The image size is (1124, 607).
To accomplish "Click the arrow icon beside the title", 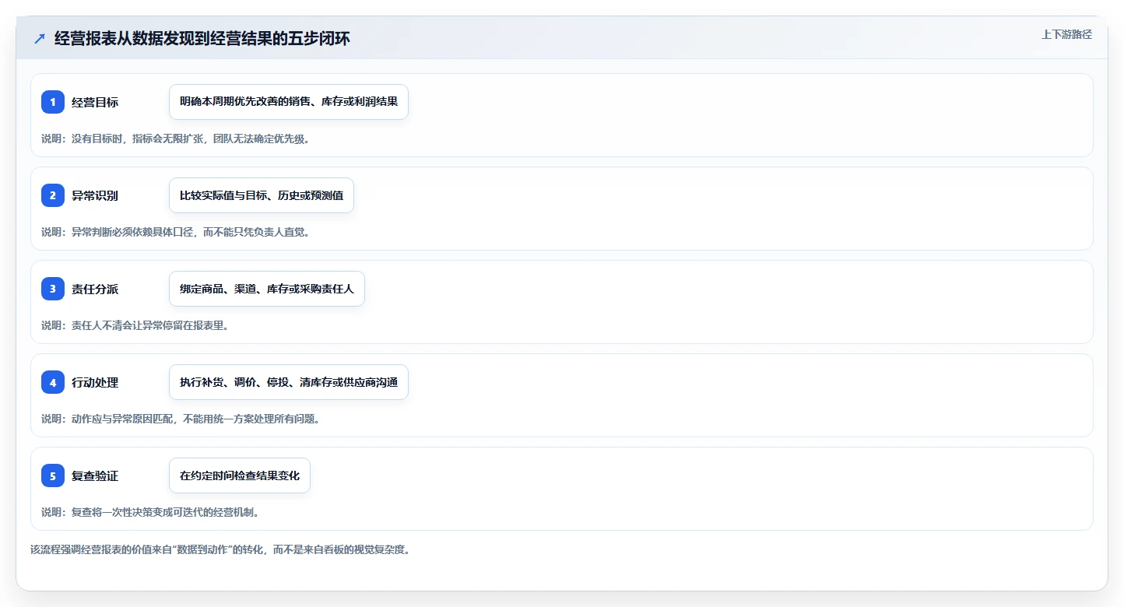I will (40, 39).
